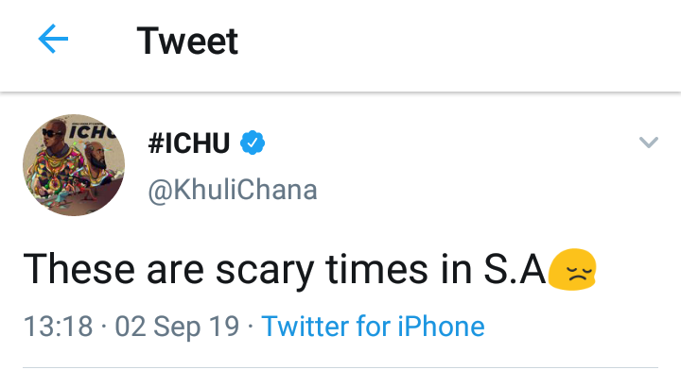
Task: Tap the 'Tweet' header title
Action: (x=187, y=41)
